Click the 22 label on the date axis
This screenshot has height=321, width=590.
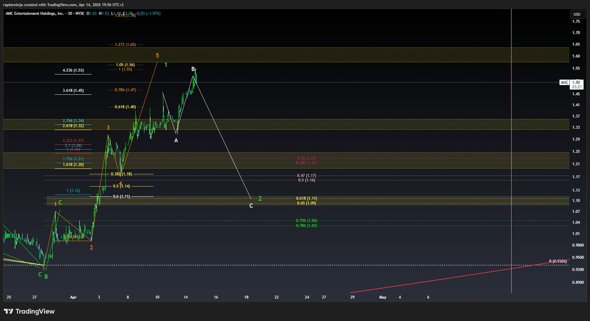277,297
